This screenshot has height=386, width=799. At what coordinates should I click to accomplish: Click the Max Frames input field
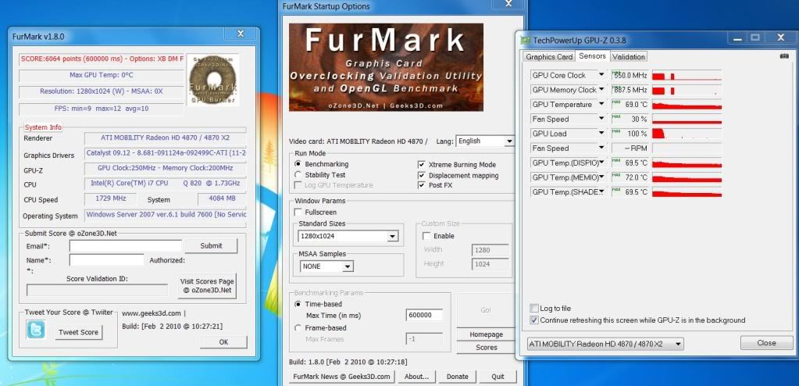pyautogui.click(x=424, y=339)
